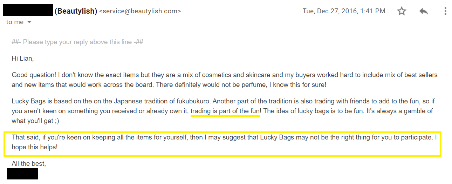Click the 'All the best,' sign-off
Image resolution: width=452 pixels, height=184 pixels.
click(29, 163)
